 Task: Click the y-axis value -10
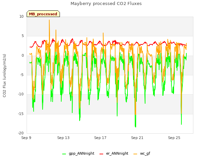coord(21,94)
